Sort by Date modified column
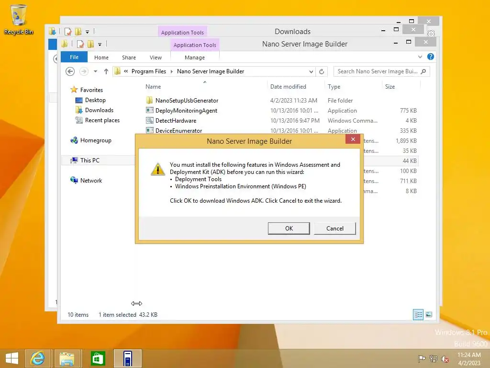 pos(288,87)
